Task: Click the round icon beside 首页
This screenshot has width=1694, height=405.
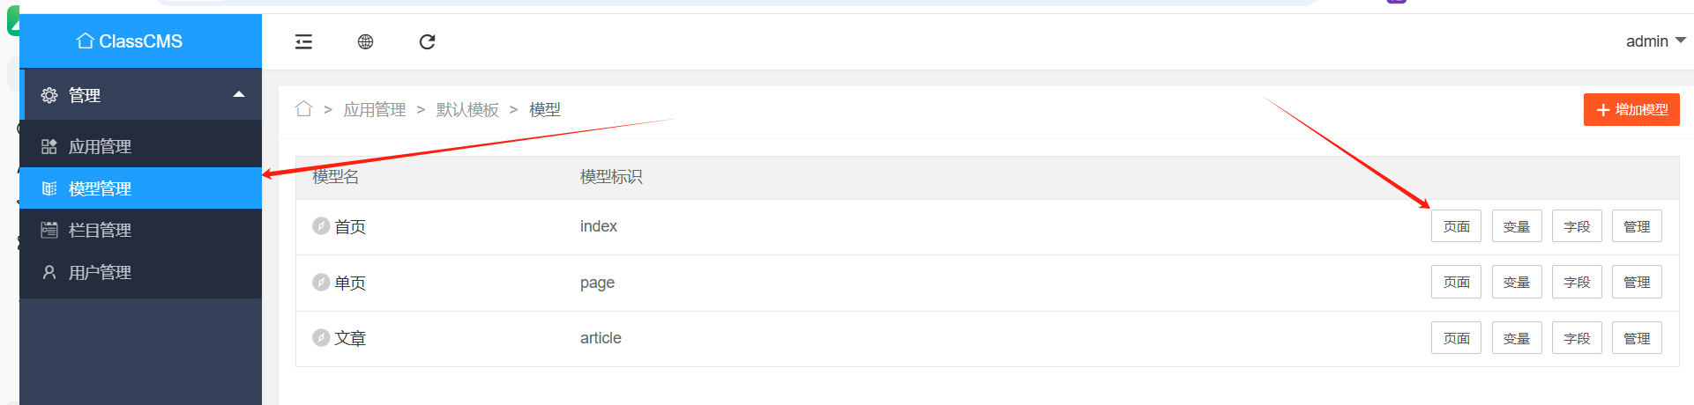Action: click(321, 226)
